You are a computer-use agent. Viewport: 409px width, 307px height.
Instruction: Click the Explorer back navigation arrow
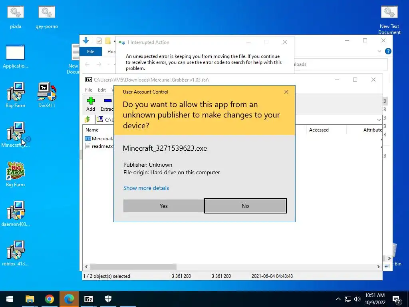click(87, 64)
